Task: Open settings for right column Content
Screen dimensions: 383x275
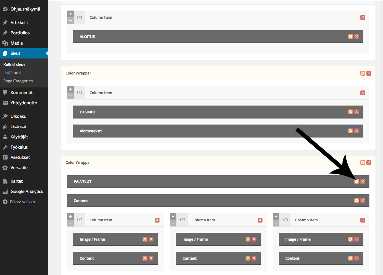Action: pos(351,258)
